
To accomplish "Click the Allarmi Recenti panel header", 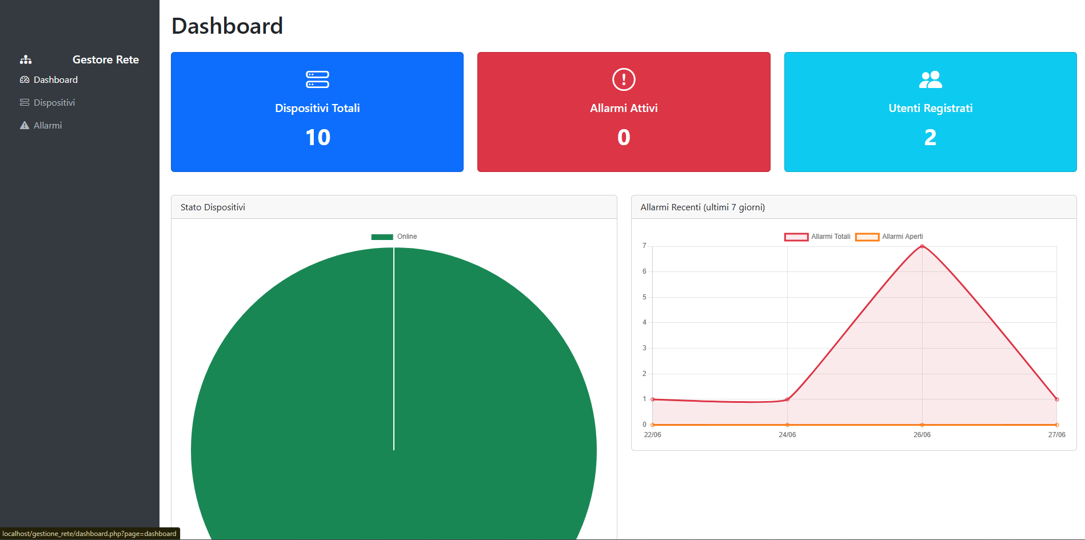I will coord(702,207).
